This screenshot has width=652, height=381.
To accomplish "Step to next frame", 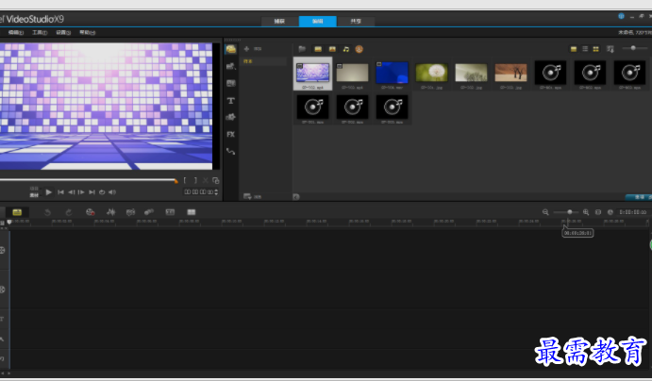I will click(81, 192).
